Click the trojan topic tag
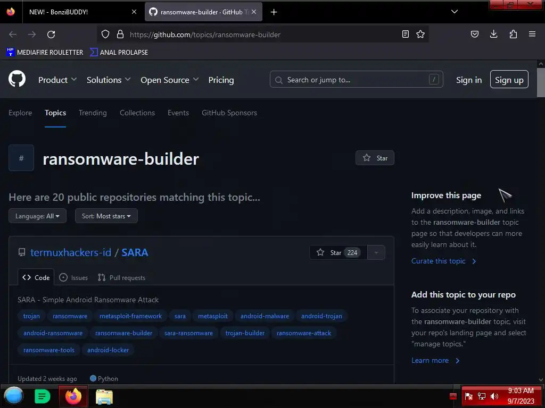545x408 pixels. pyautogui.click(x=31, y=316)
